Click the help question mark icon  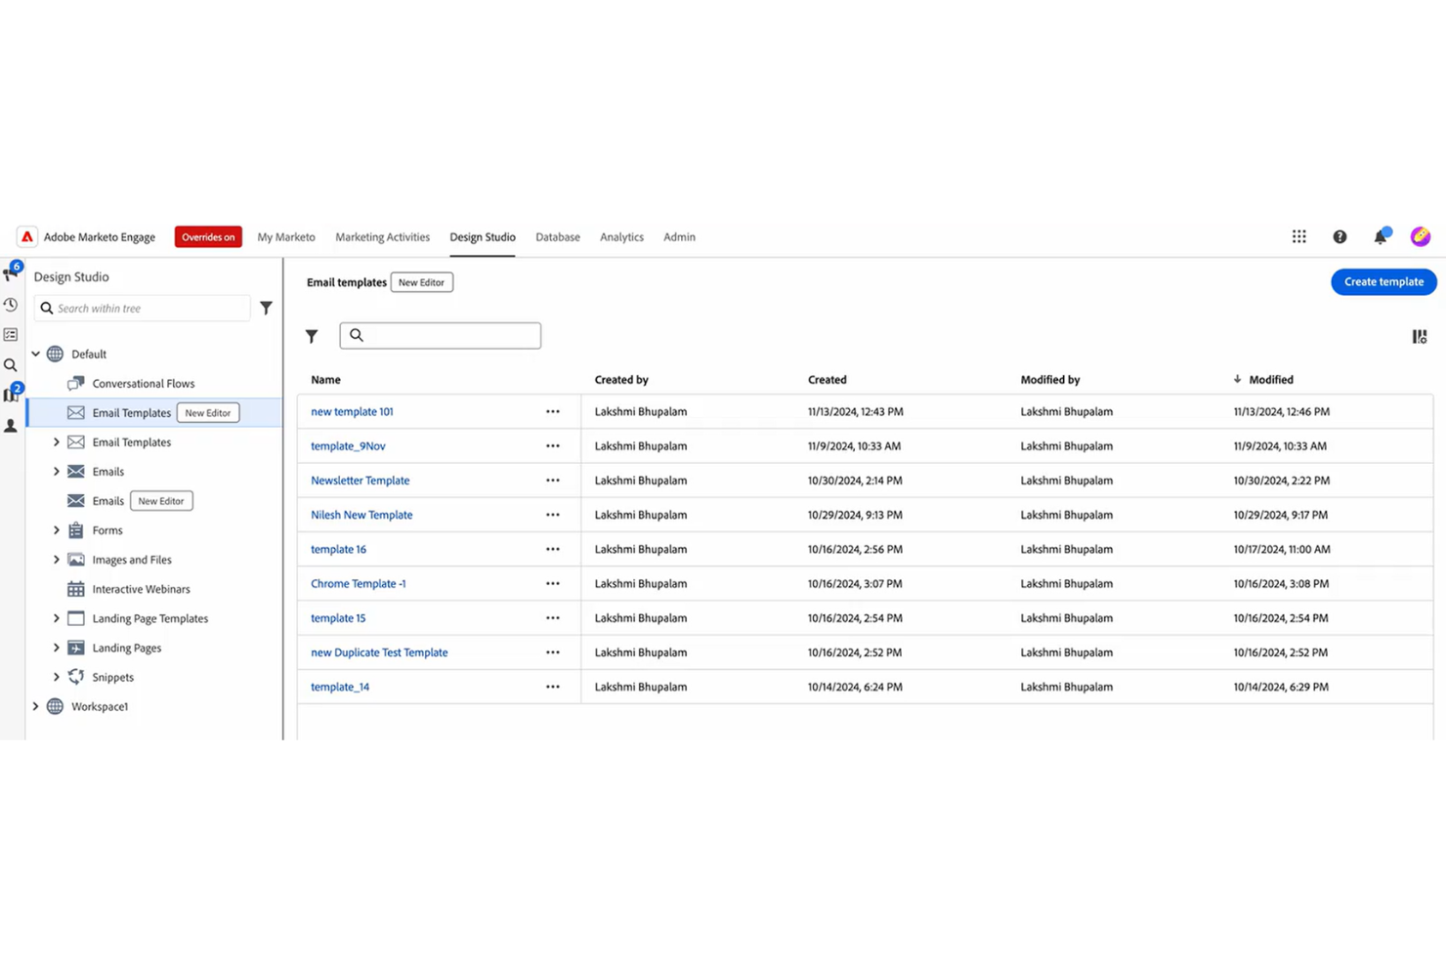[x=1340, y=236]
